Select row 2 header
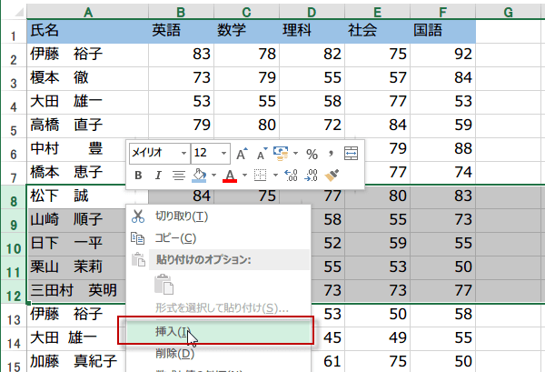Screen dimensions: 545x372 coord(14,55)
